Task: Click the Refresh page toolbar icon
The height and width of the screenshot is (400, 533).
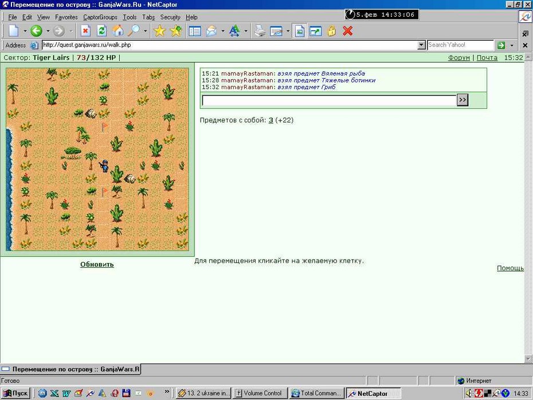Action: (x=101, y=31)
